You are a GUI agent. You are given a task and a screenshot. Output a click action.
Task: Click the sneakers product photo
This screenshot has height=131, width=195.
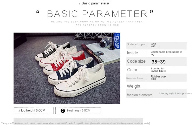point(67,68)
